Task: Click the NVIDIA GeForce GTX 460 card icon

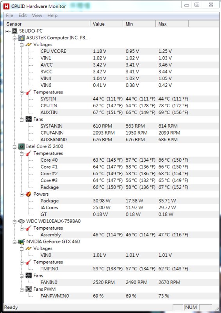Action: click(21, 242)
